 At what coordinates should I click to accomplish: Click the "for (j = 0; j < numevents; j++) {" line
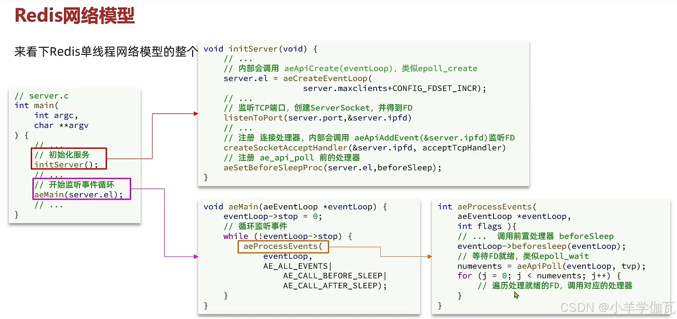(x=539, y=276)
